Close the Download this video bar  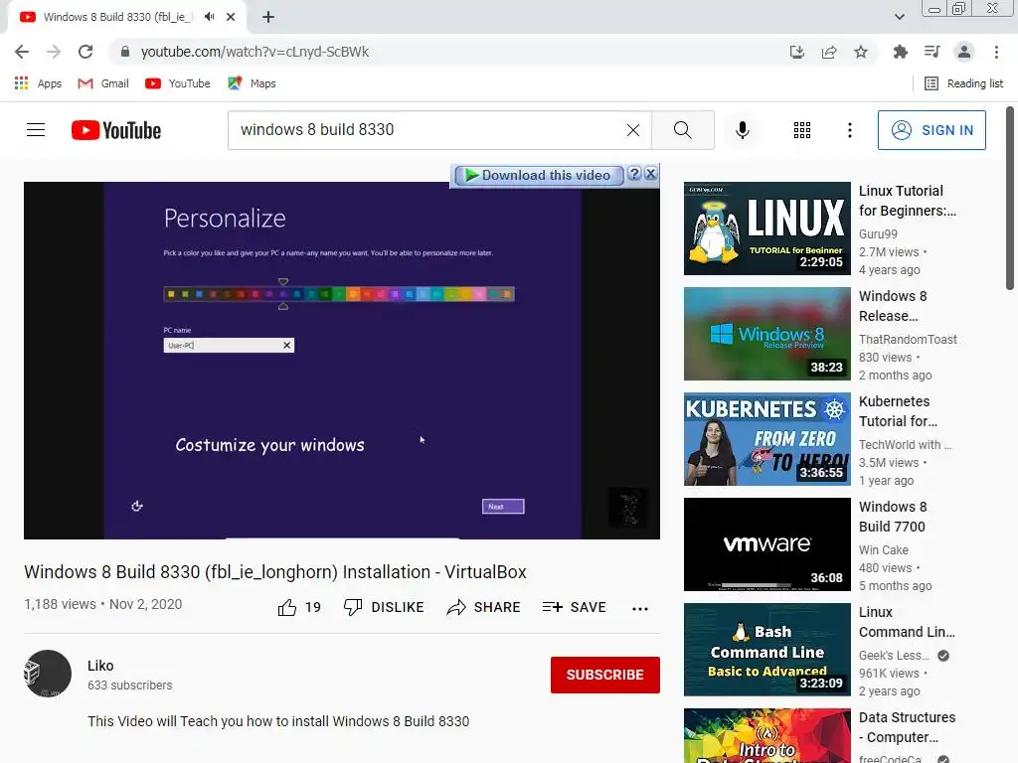[650, 174]
